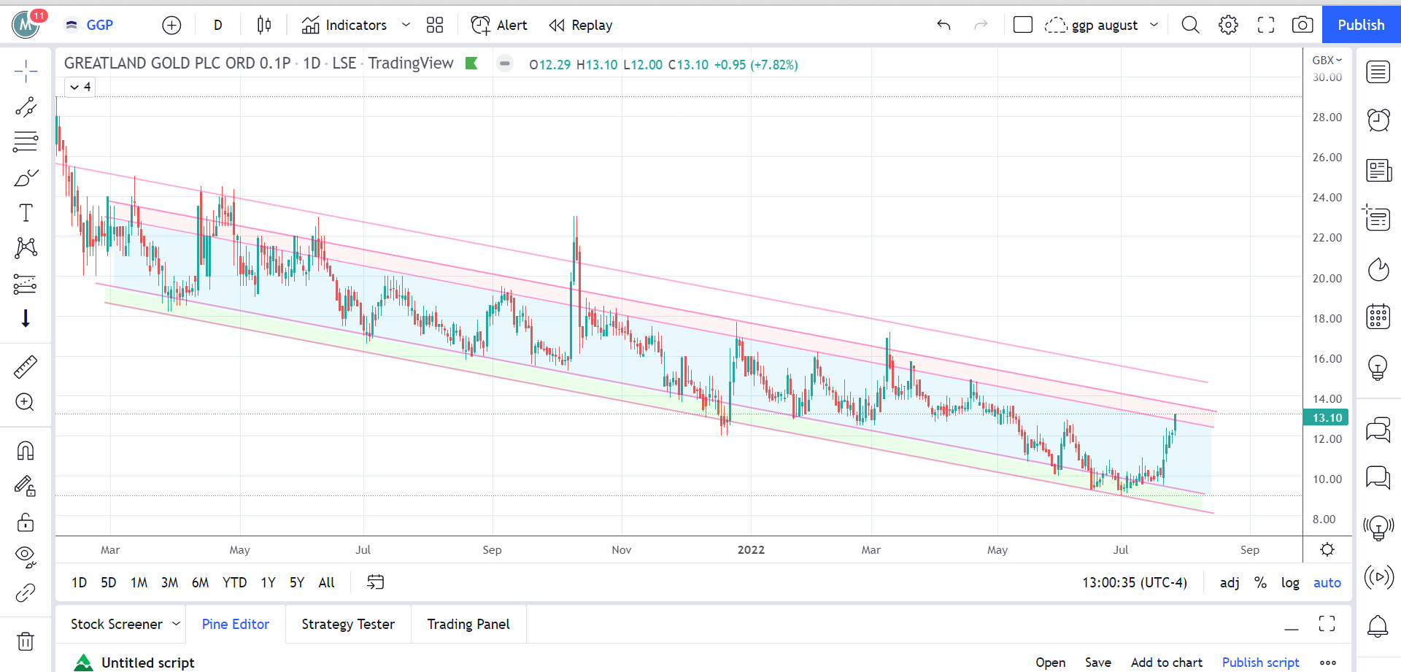The image size is (1401, 672).
Task: Toggle log scale mode
Action: [x=1290, y=582]
